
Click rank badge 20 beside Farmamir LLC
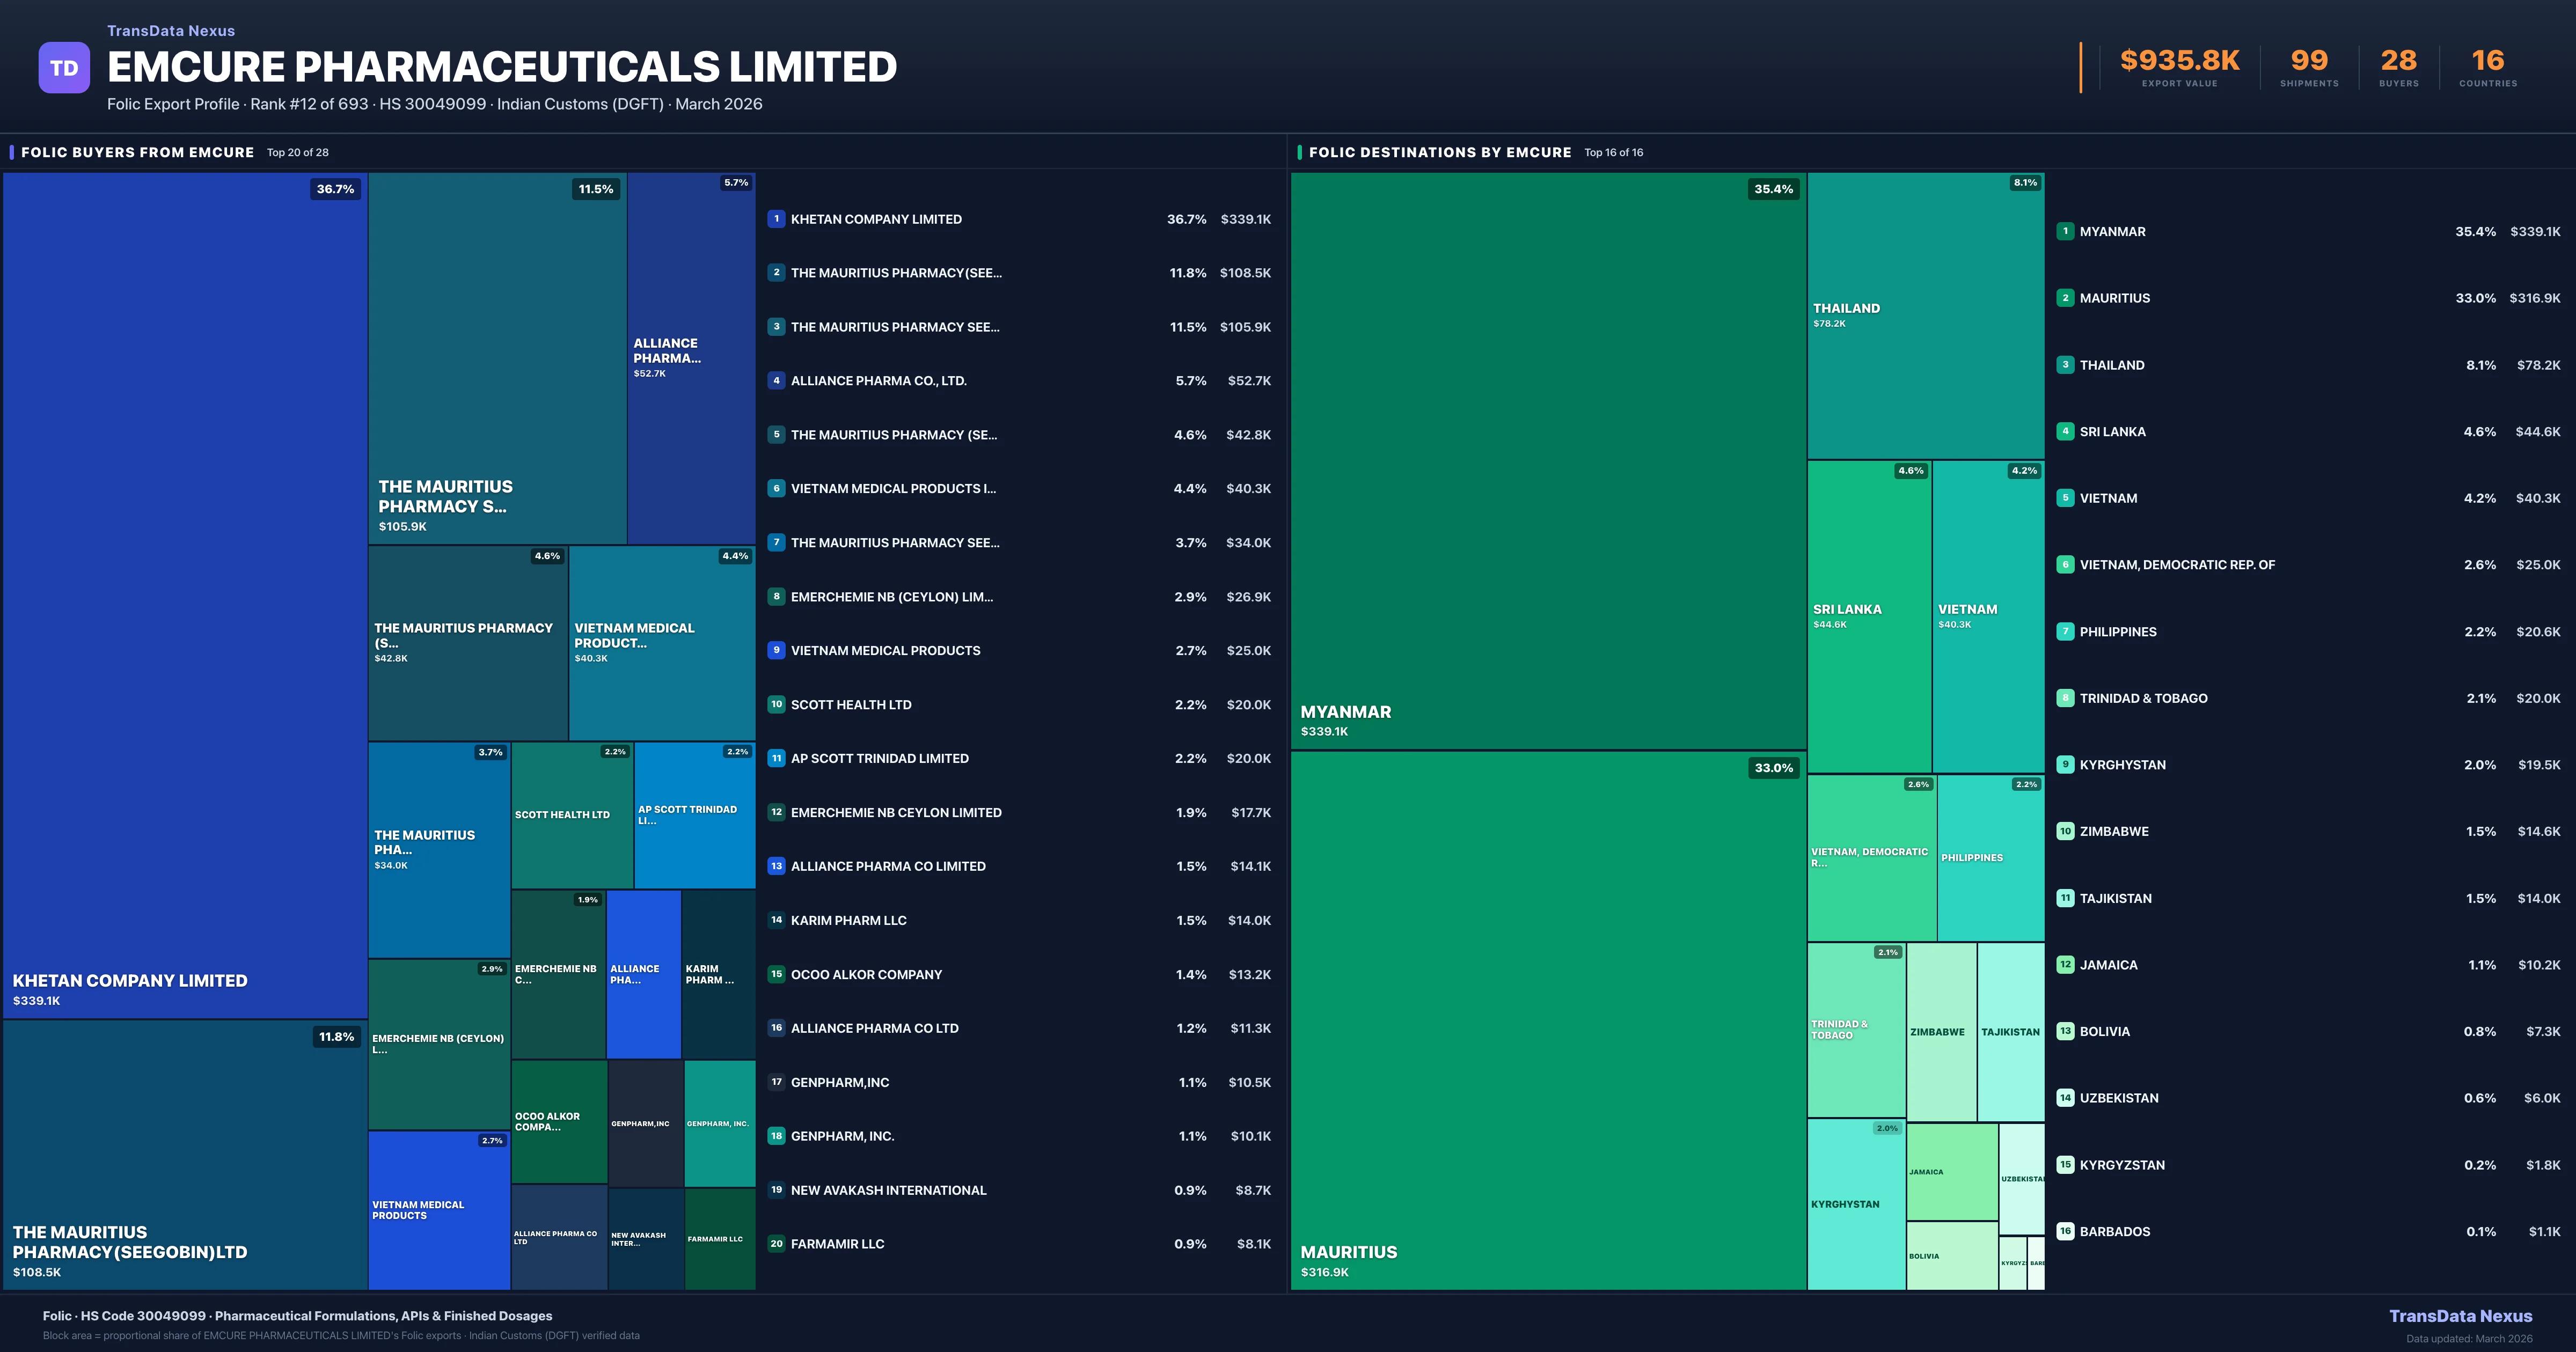[x=776, y=1244]
